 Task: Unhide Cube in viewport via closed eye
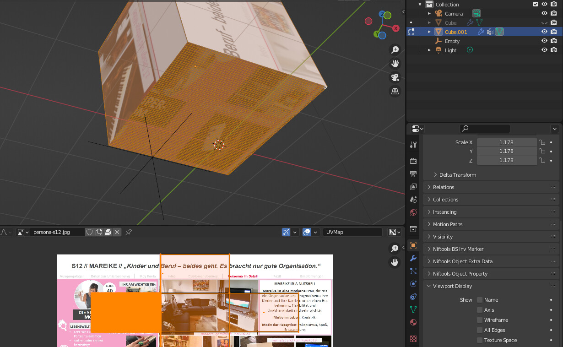click(x=544, y=22)
